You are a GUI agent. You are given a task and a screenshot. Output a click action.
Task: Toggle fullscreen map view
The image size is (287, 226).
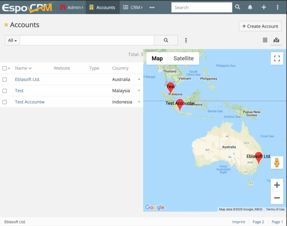point(276,58)
